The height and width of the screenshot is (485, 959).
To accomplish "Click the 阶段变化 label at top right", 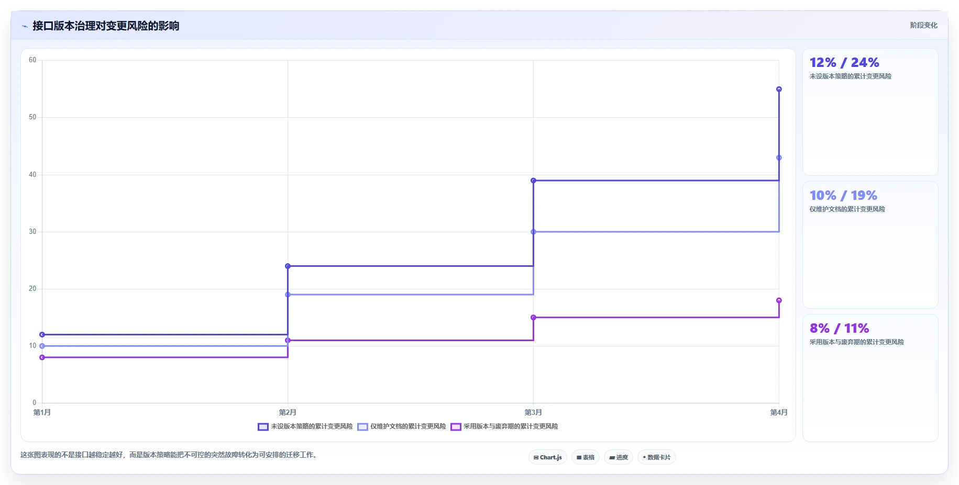I will (x=923, y=25).
